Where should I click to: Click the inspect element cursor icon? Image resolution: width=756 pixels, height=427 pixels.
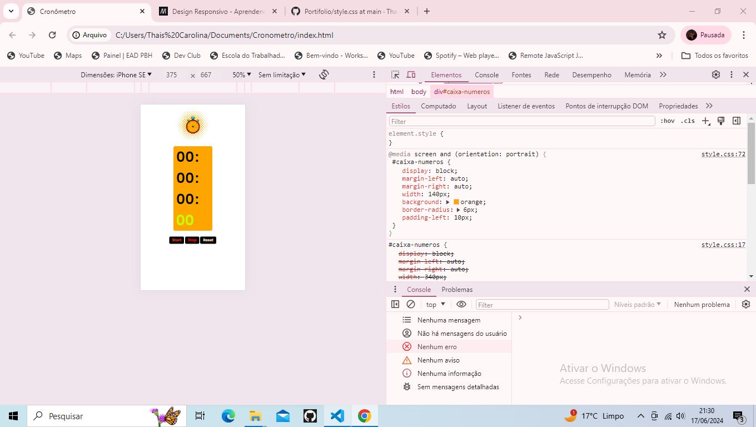tap(396, 74)
